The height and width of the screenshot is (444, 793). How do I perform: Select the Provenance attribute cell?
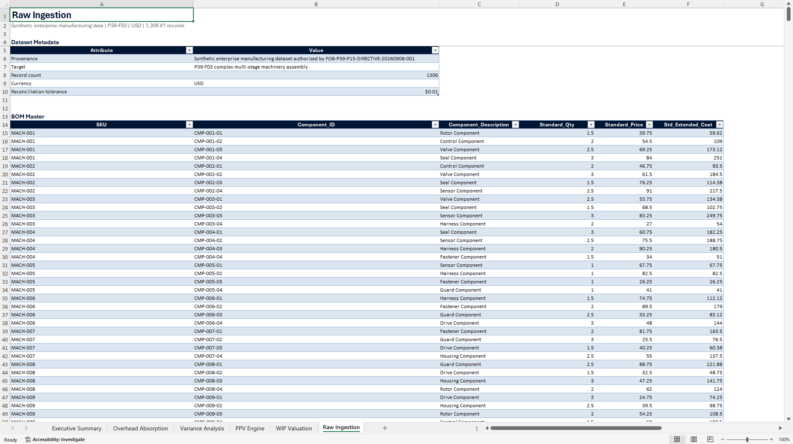102,59
